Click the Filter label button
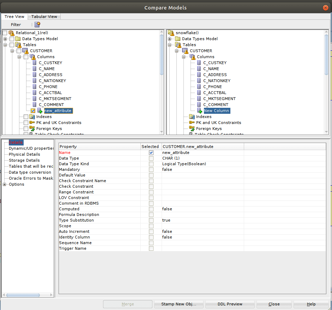The height and width of the screenshot is (310, 332). pyautogui.click(x=16, y=25)
